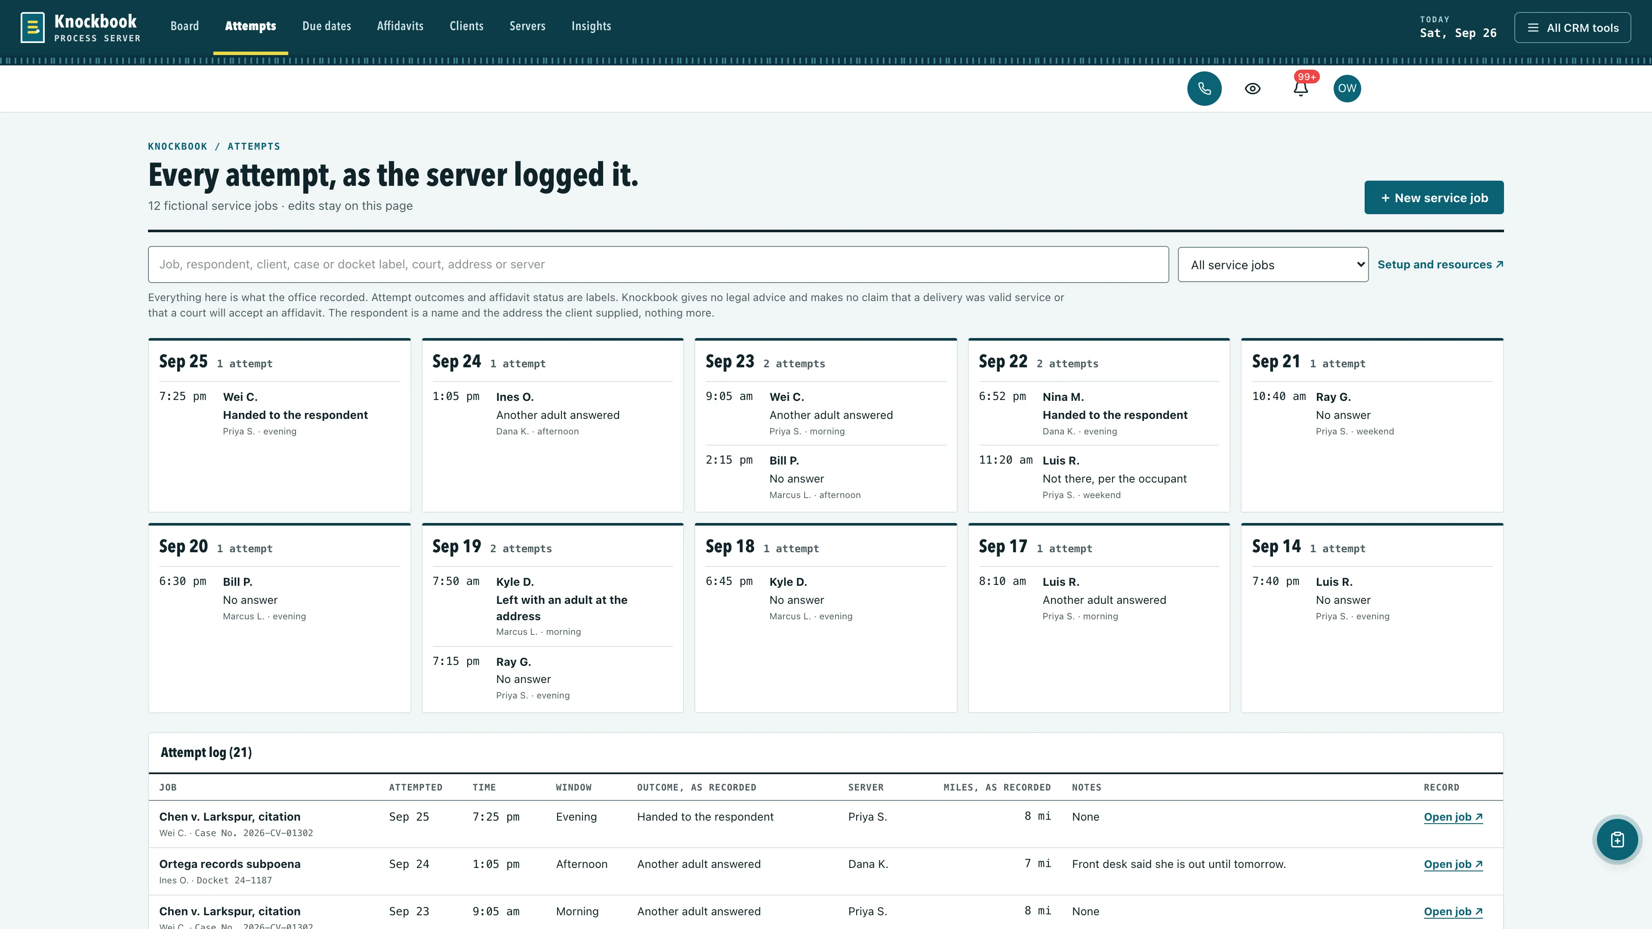Screen dimensions: 1652x929
Task: Click the SERVER column header
Action: (x=866, y=787)
